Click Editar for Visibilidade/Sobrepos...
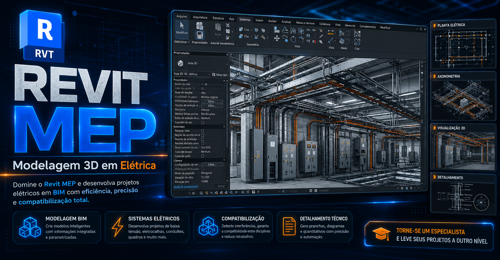Viewport: 500px width, 260px height. (212, 101)
